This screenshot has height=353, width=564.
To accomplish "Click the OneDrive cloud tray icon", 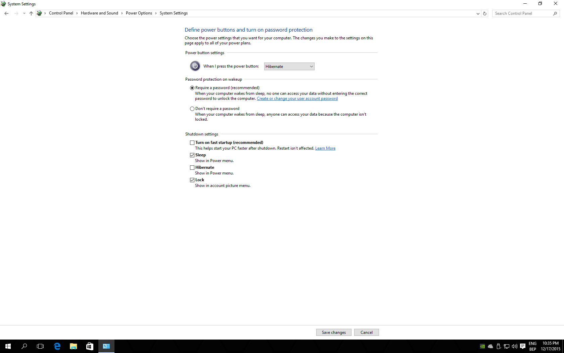I will point(490,346).
